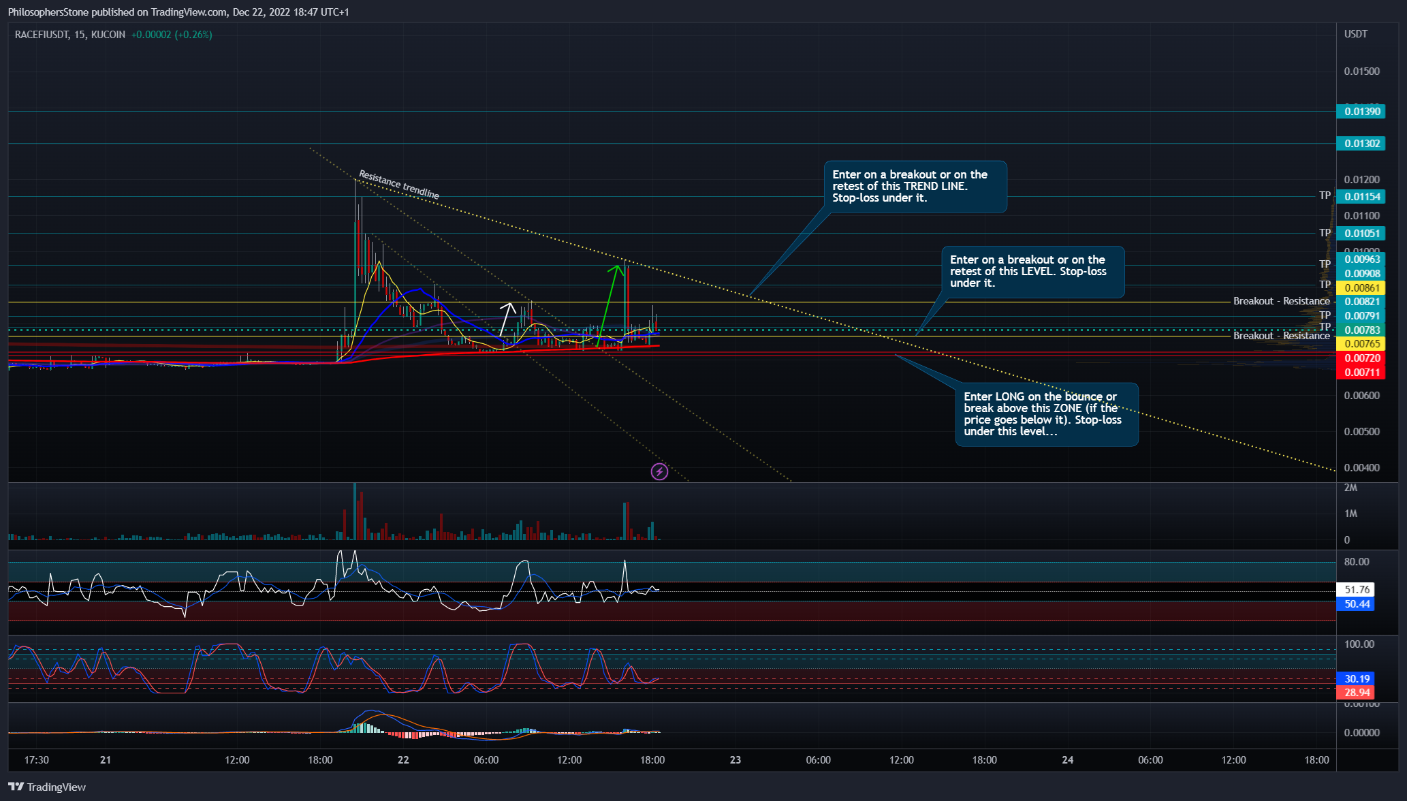The image size is (1407, 801).
Task: Click the TP label beside 0.00963
Action: point(1325,264)
